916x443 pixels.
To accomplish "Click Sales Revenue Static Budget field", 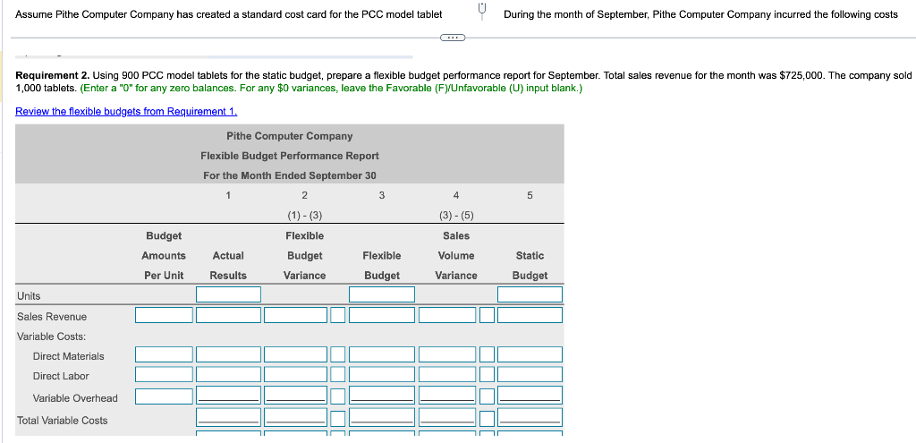I will tap(530, 315).
